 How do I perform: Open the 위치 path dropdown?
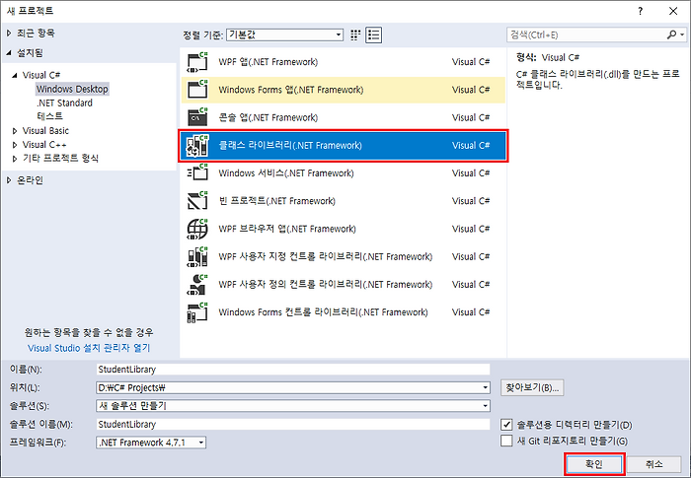[485, 387]
